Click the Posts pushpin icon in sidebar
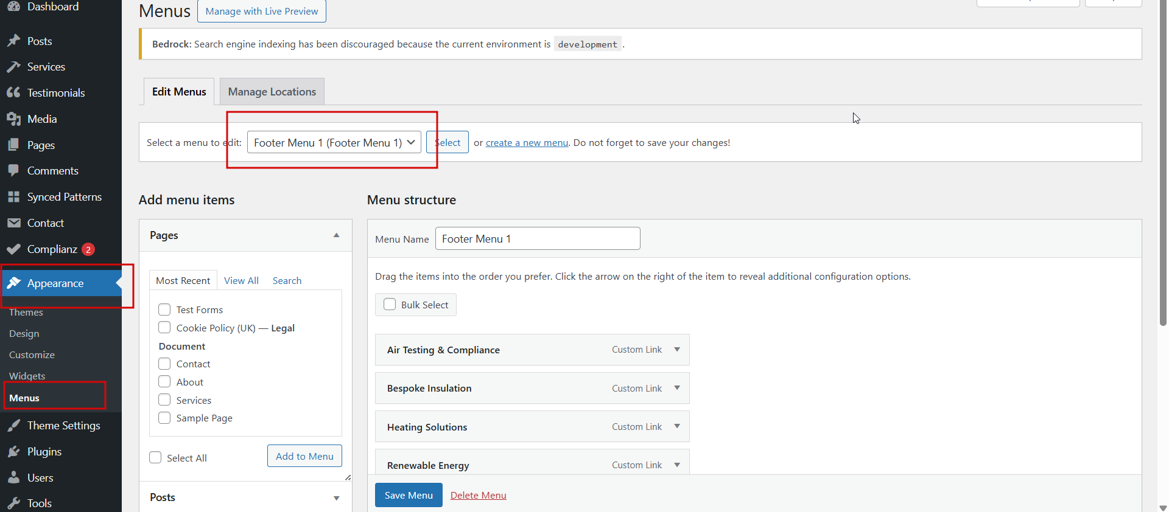This screenshot has width=1169, height=512. point(13,41)
